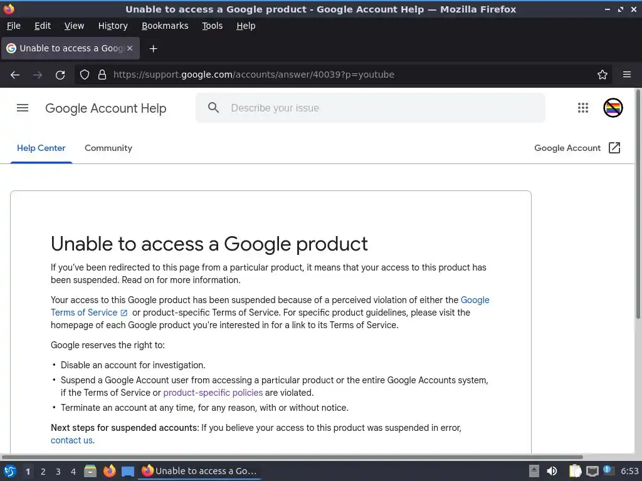Click the horizontal page scrollbar
This screenshot has height=481, width=642.
click(x=292, y=457)
